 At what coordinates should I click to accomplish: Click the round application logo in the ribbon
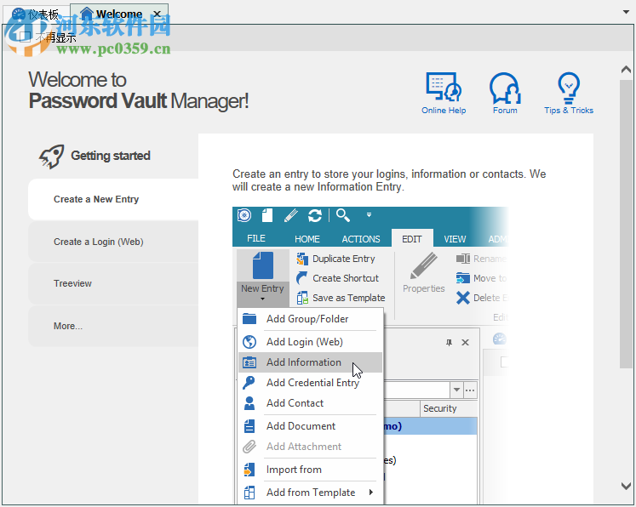tap(244, 215)
